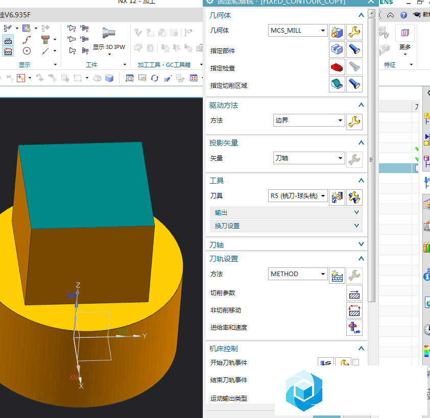Open cutting parameters (切削参数) icon
The width and height of the screenshot is (430, 418).
click(354, 293)
